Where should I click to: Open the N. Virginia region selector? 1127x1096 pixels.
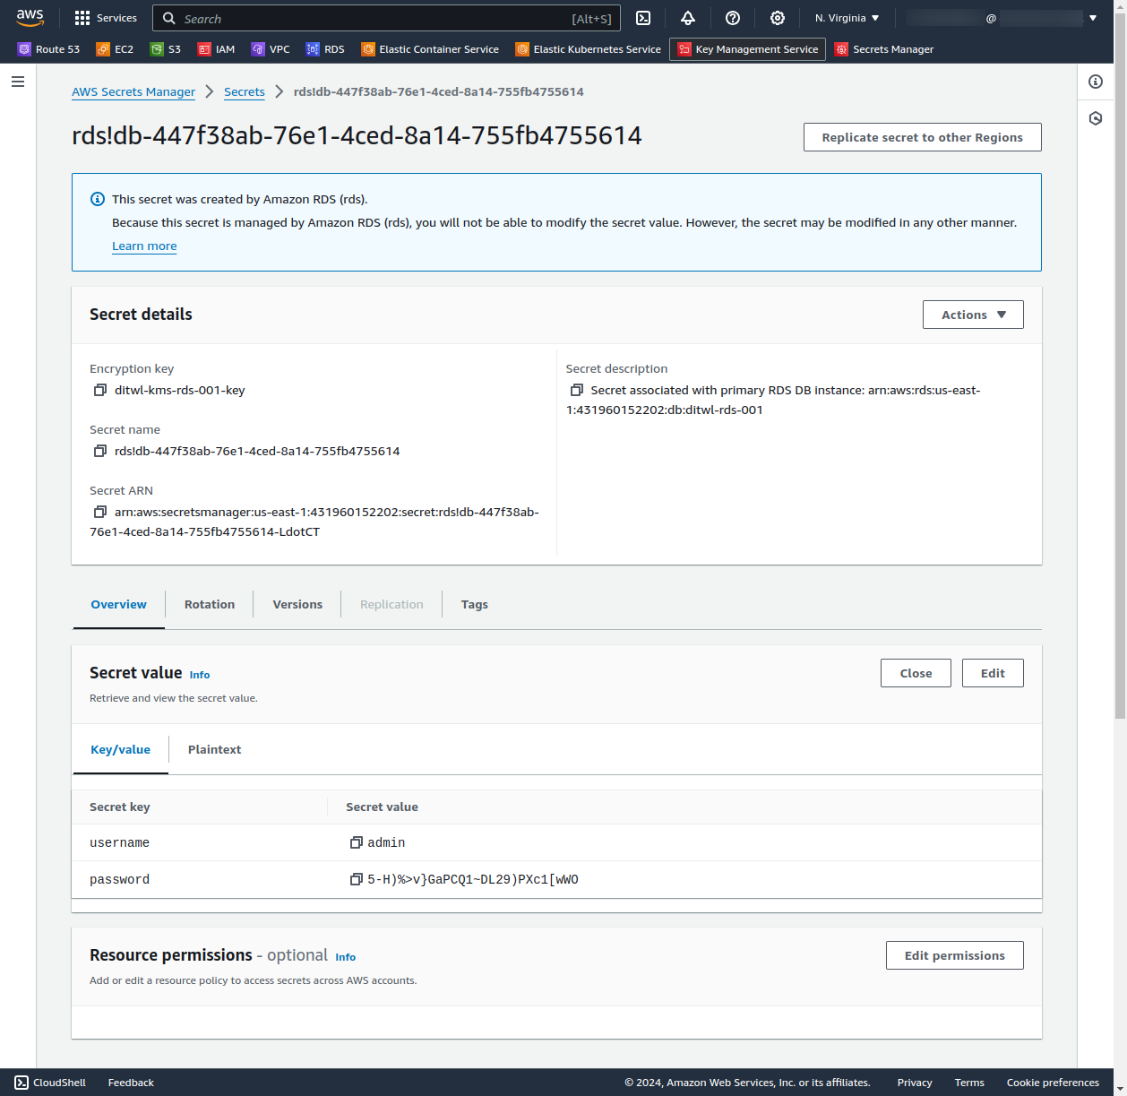point(846,18)
